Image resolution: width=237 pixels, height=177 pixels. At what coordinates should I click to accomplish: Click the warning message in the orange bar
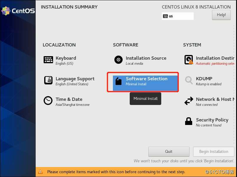(116, 172)
